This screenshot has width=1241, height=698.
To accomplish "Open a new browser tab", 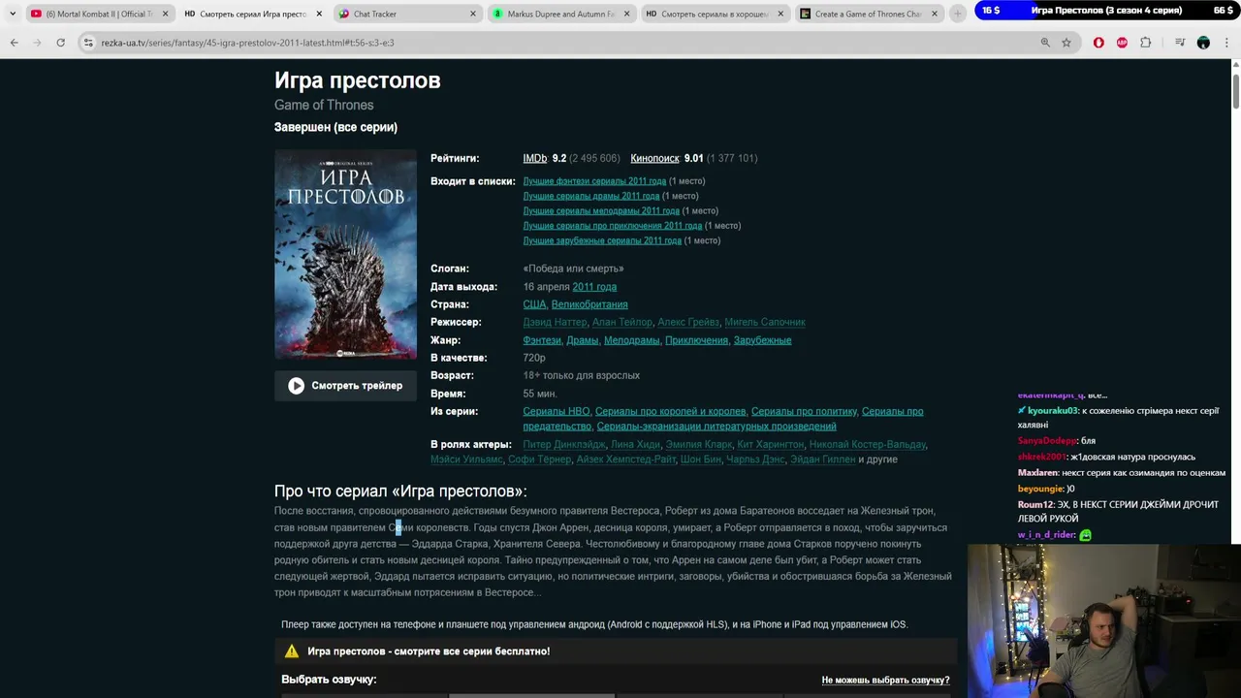I will coord(958,14).
